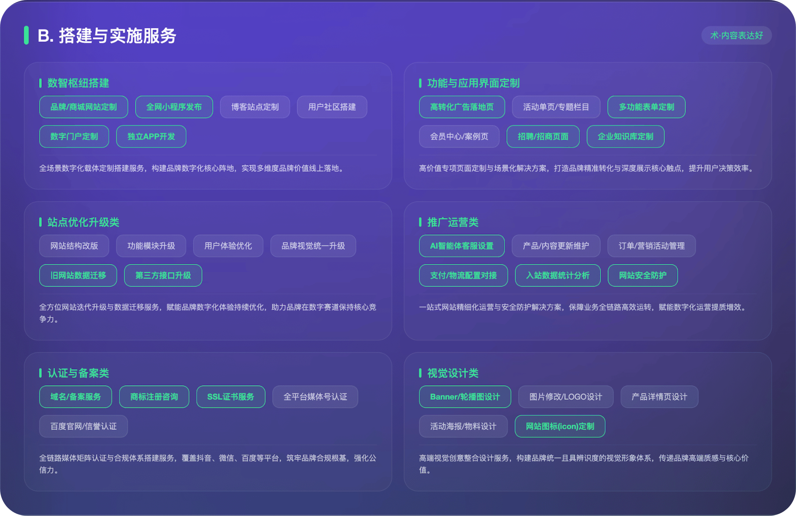Select 活动单页/专题栏目 option
Viewport: 796px width, 516px height.
tap(556, 107)
